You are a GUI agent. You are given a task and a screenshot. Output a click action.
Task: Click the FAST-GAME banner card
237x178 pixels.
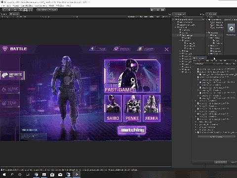(x=132, y=76)
